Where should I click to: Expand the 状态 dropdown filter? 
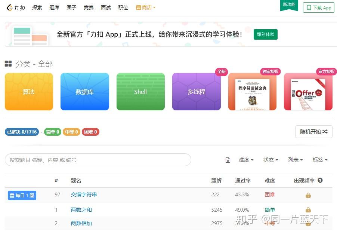click(271, 160)
